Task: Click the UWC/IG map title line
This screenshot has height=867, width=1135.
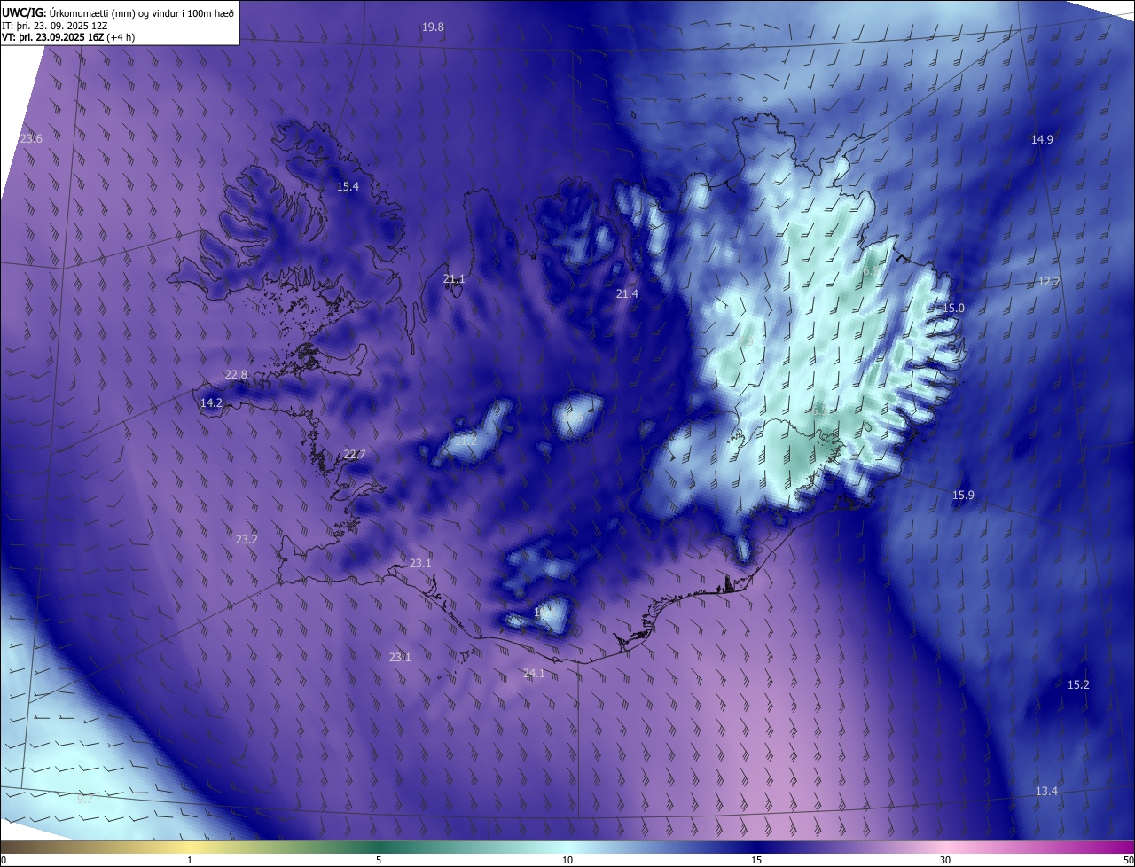Action: 118,12
